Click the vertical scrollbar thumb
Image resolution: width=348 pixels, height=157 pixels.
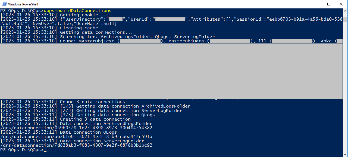pyautogui.click(x=345, y=20)
